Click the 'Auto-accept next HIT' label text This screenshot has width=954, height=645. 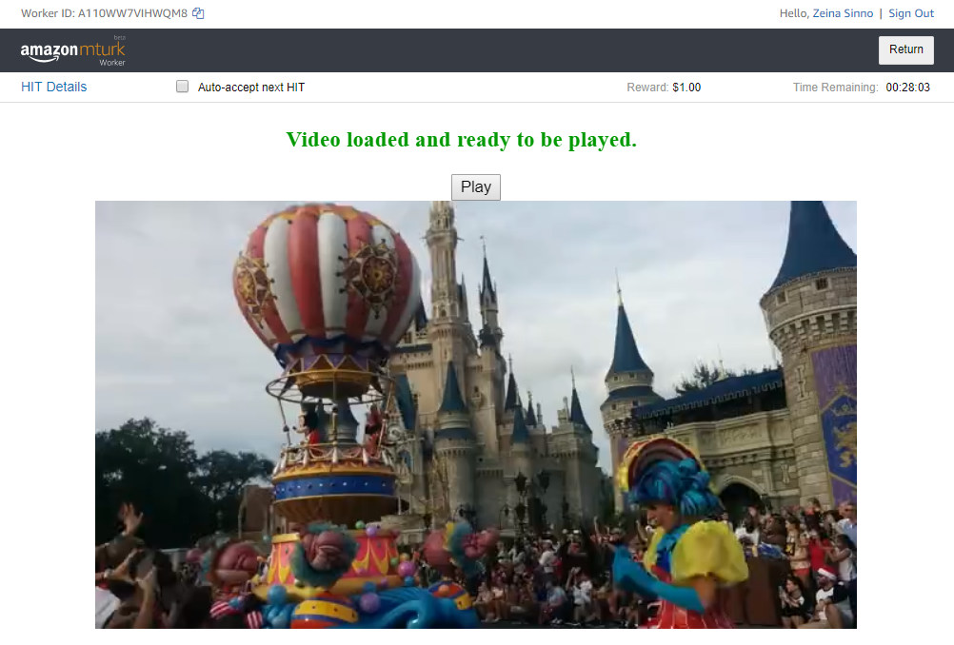click(x=250, y=88)
